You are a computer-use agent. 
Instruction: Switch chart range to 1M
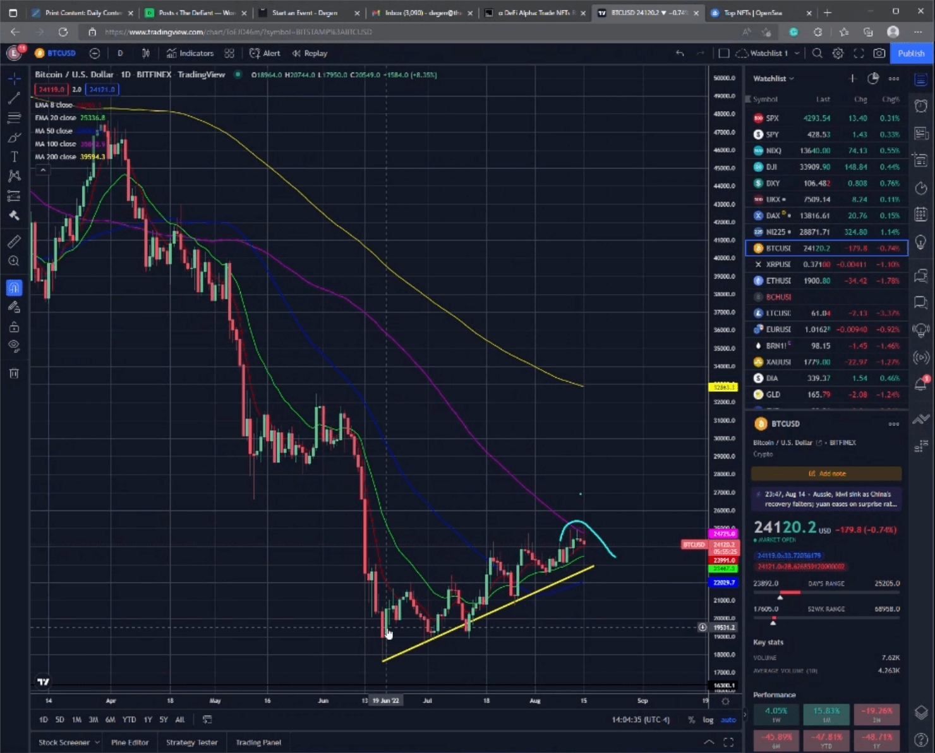76,720
